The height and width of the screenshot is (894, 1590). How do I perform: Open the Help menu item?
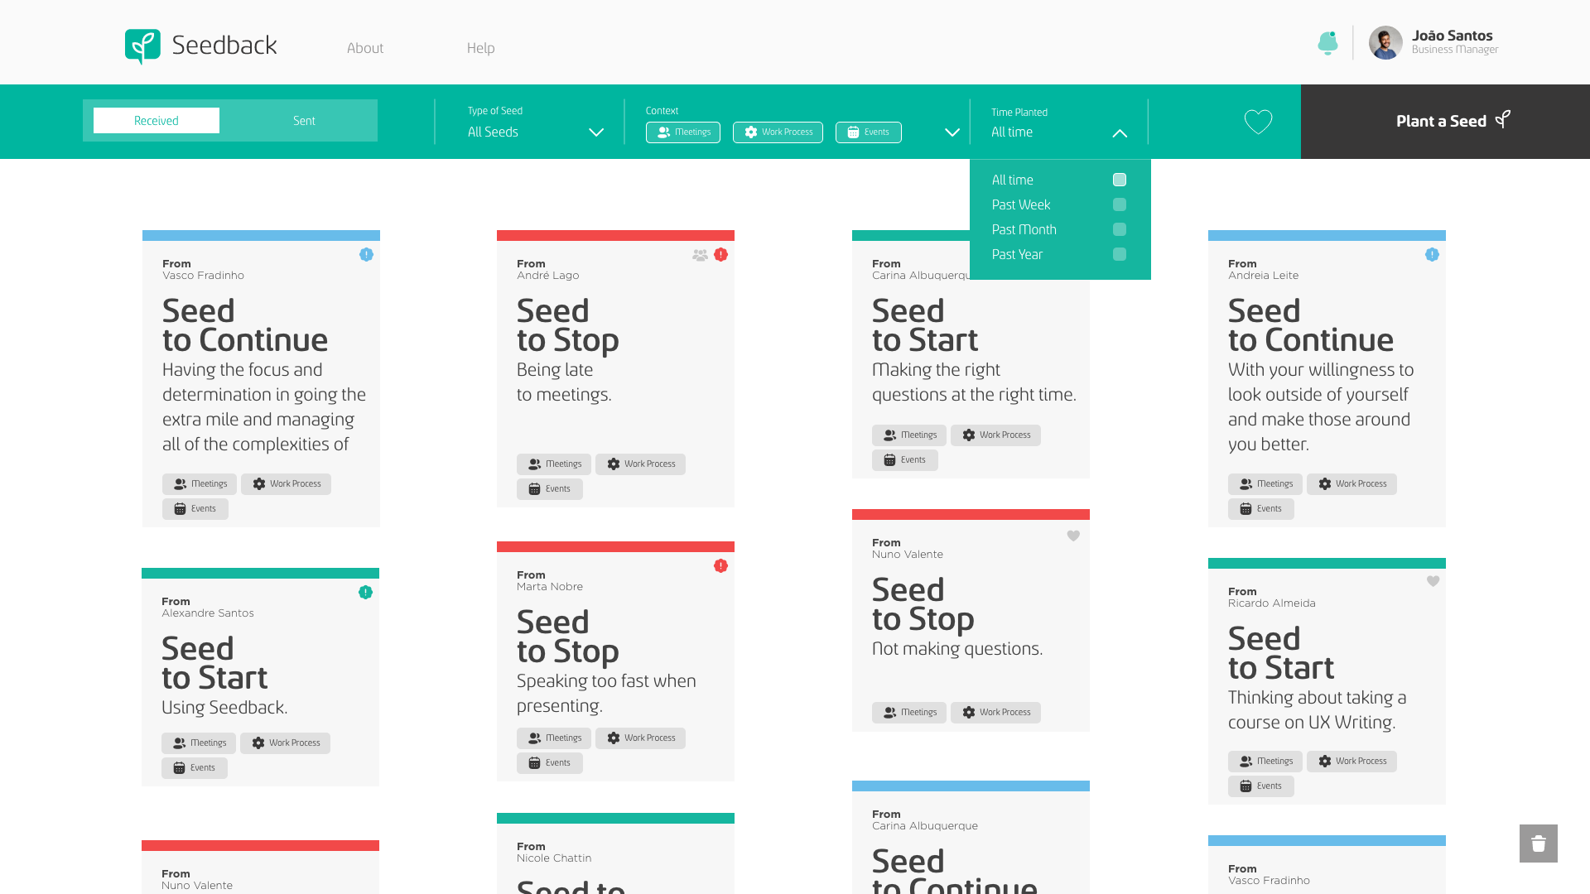click(480, 48)
